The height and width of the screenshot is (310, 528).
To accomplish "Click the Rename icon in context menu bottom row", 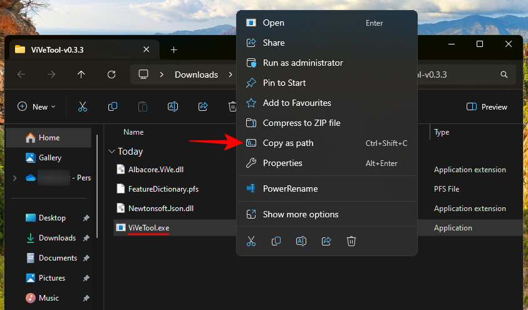I will [301, 241].
